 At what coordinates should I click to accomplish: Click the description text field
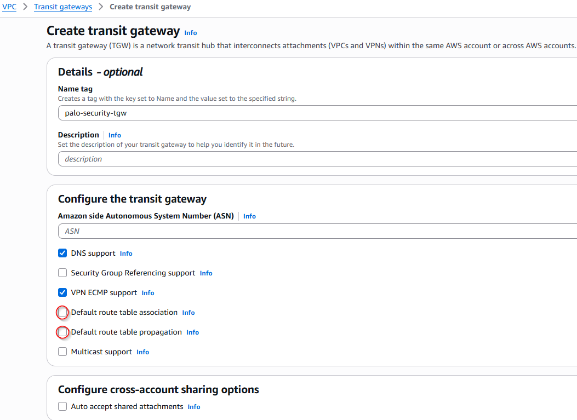coord(317,159)
